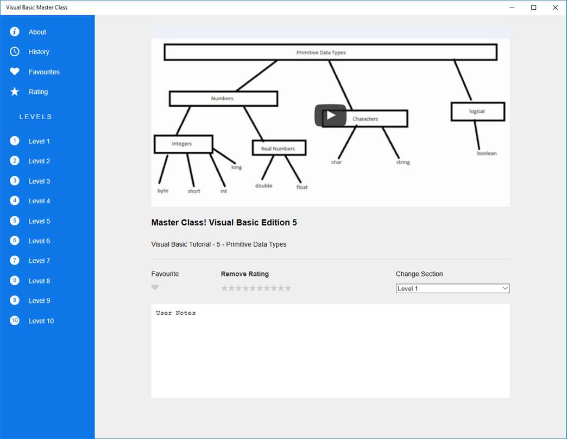The image size is (567, 439).
Task: Open the Change Section dropdown
Action: tap(453, 288)
